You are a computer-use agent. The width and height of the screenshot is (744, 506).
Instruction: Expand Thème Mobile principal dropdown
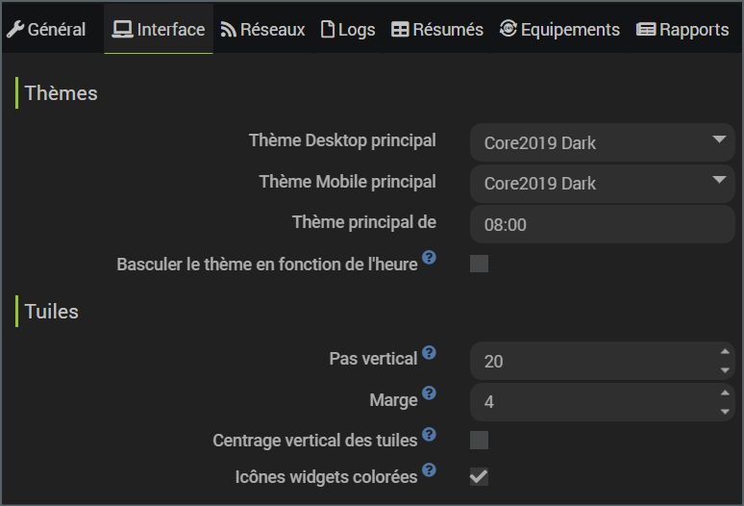pos(602,183)
